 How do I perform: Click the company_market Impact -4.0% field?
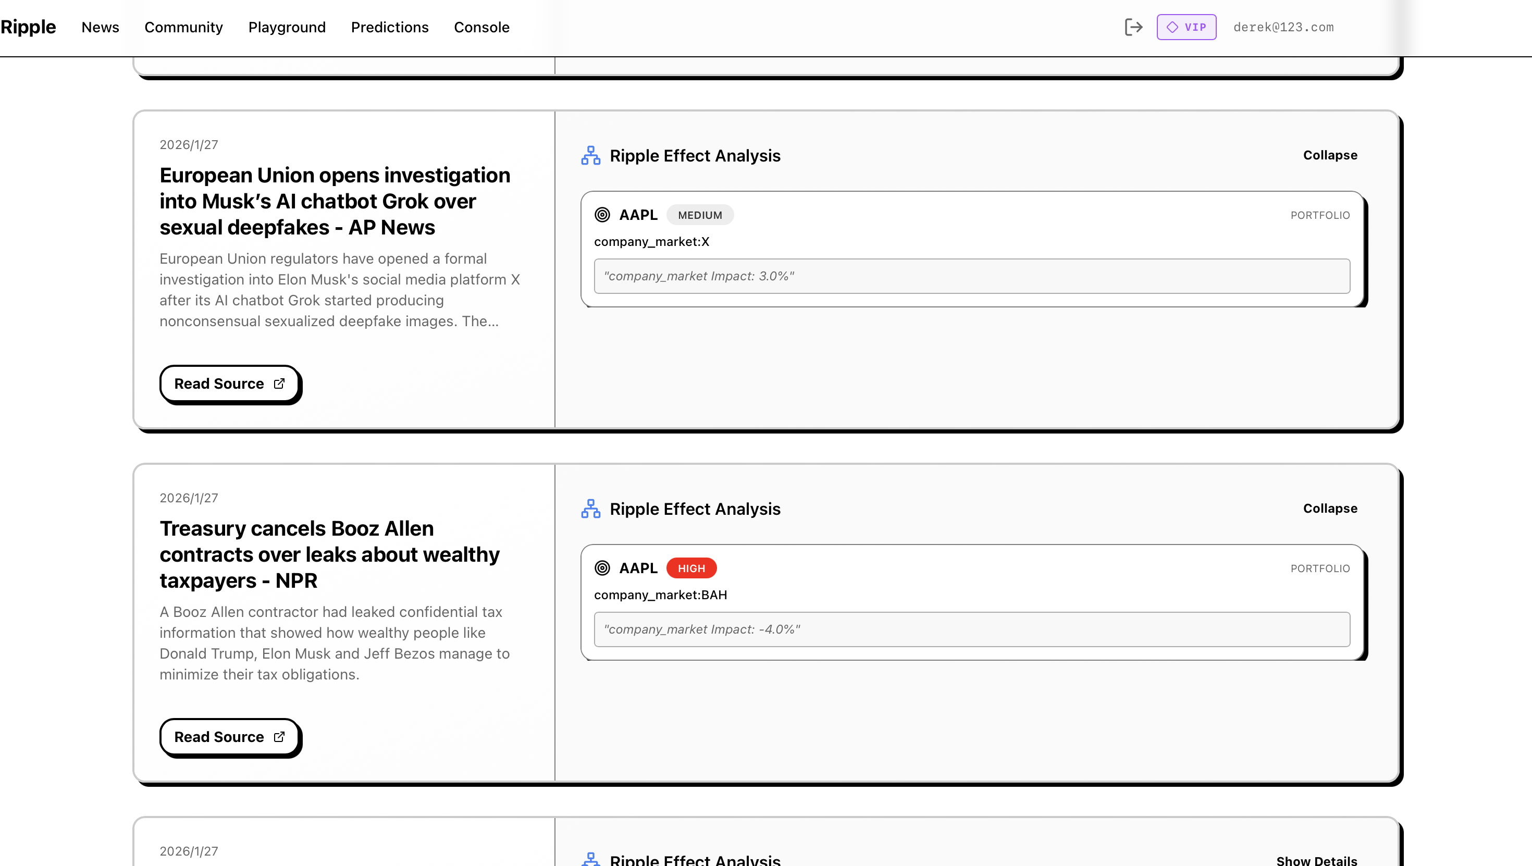(x=972, y=629)
